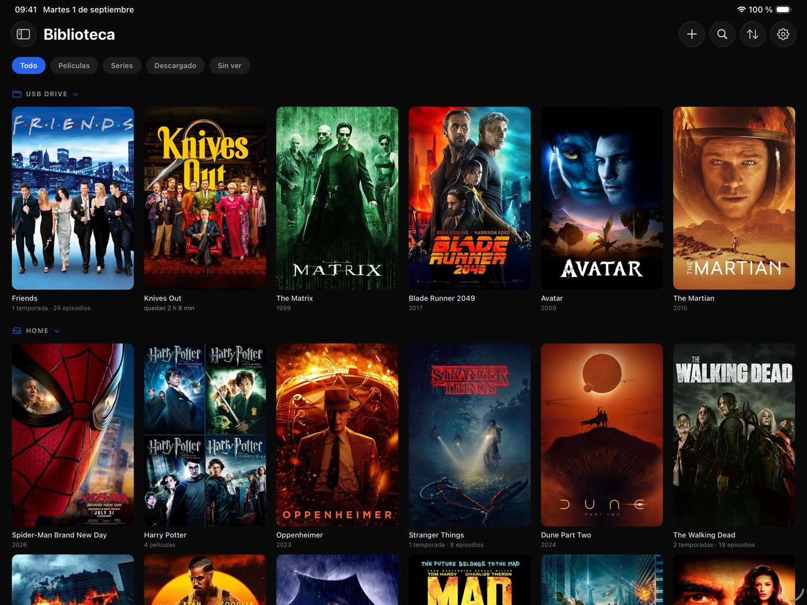The image size is (807, 605).
Task: Open The Walking Dead poster
Action: [734, 435]
